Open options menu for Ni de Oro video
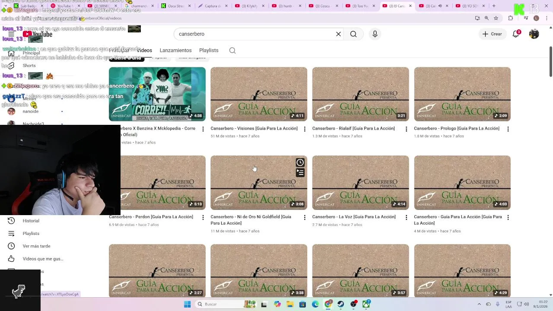This screenshot has height=311, width=553. 305,218
